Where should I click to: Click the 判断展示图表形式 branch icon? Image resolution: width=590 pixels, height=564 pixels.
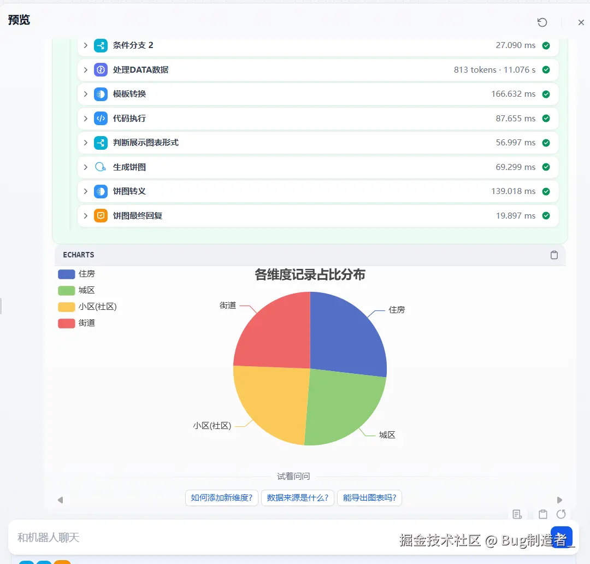[101, 143]
